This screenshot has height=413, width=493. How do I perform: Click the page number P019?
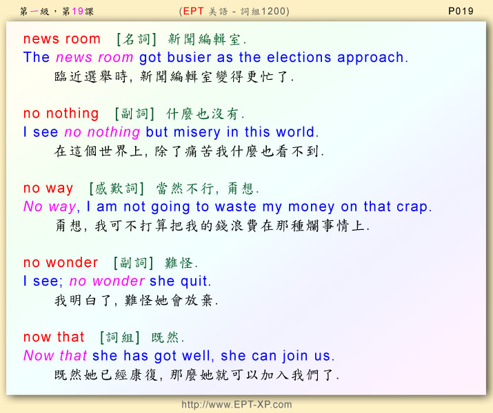pyautogui.click(x=461, y=10)
